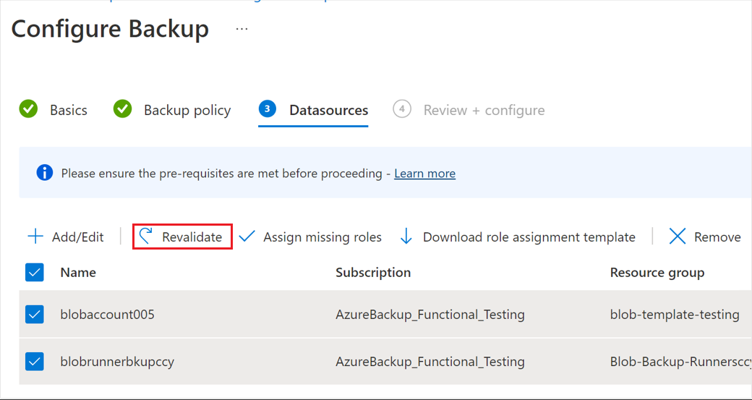Switch to the Basics tab

click(69, 110)
